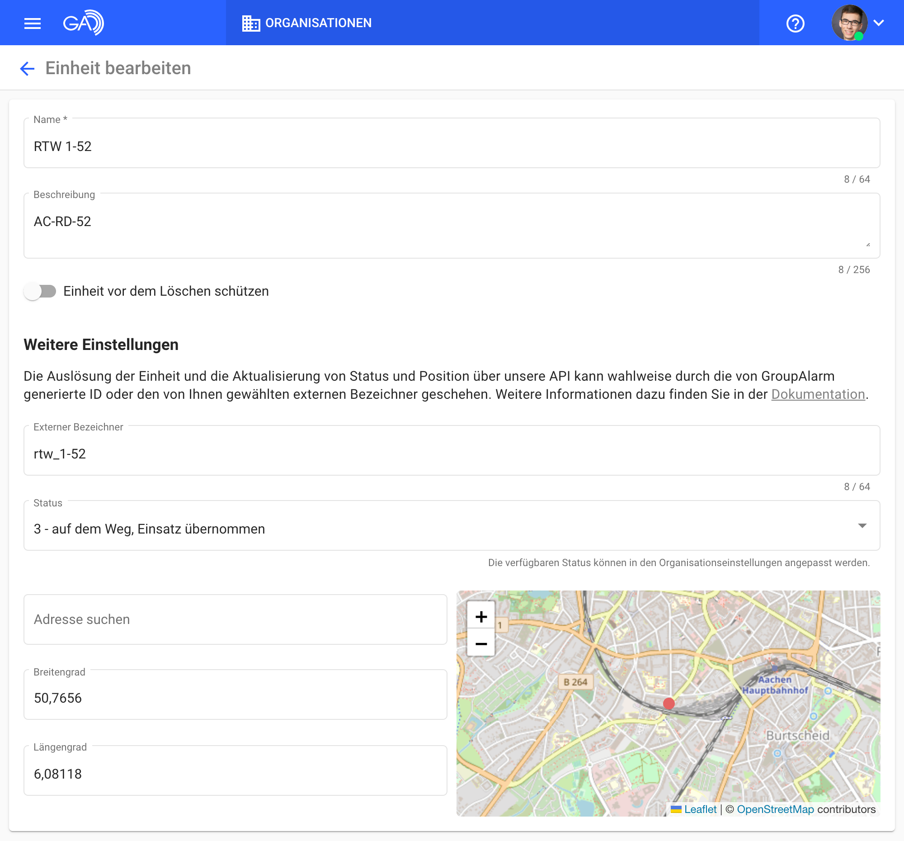Screen dimensions: 904x841
Task: Click the Breitengrad input field
Action: (235, 698)
